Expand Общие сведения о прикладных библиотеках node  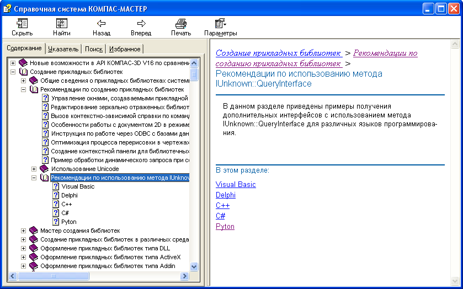[x=24, y=81]
